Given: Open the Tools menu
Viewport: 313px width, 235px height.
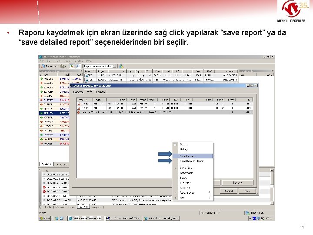Looking at the screenshot, I should pos(67,60).
